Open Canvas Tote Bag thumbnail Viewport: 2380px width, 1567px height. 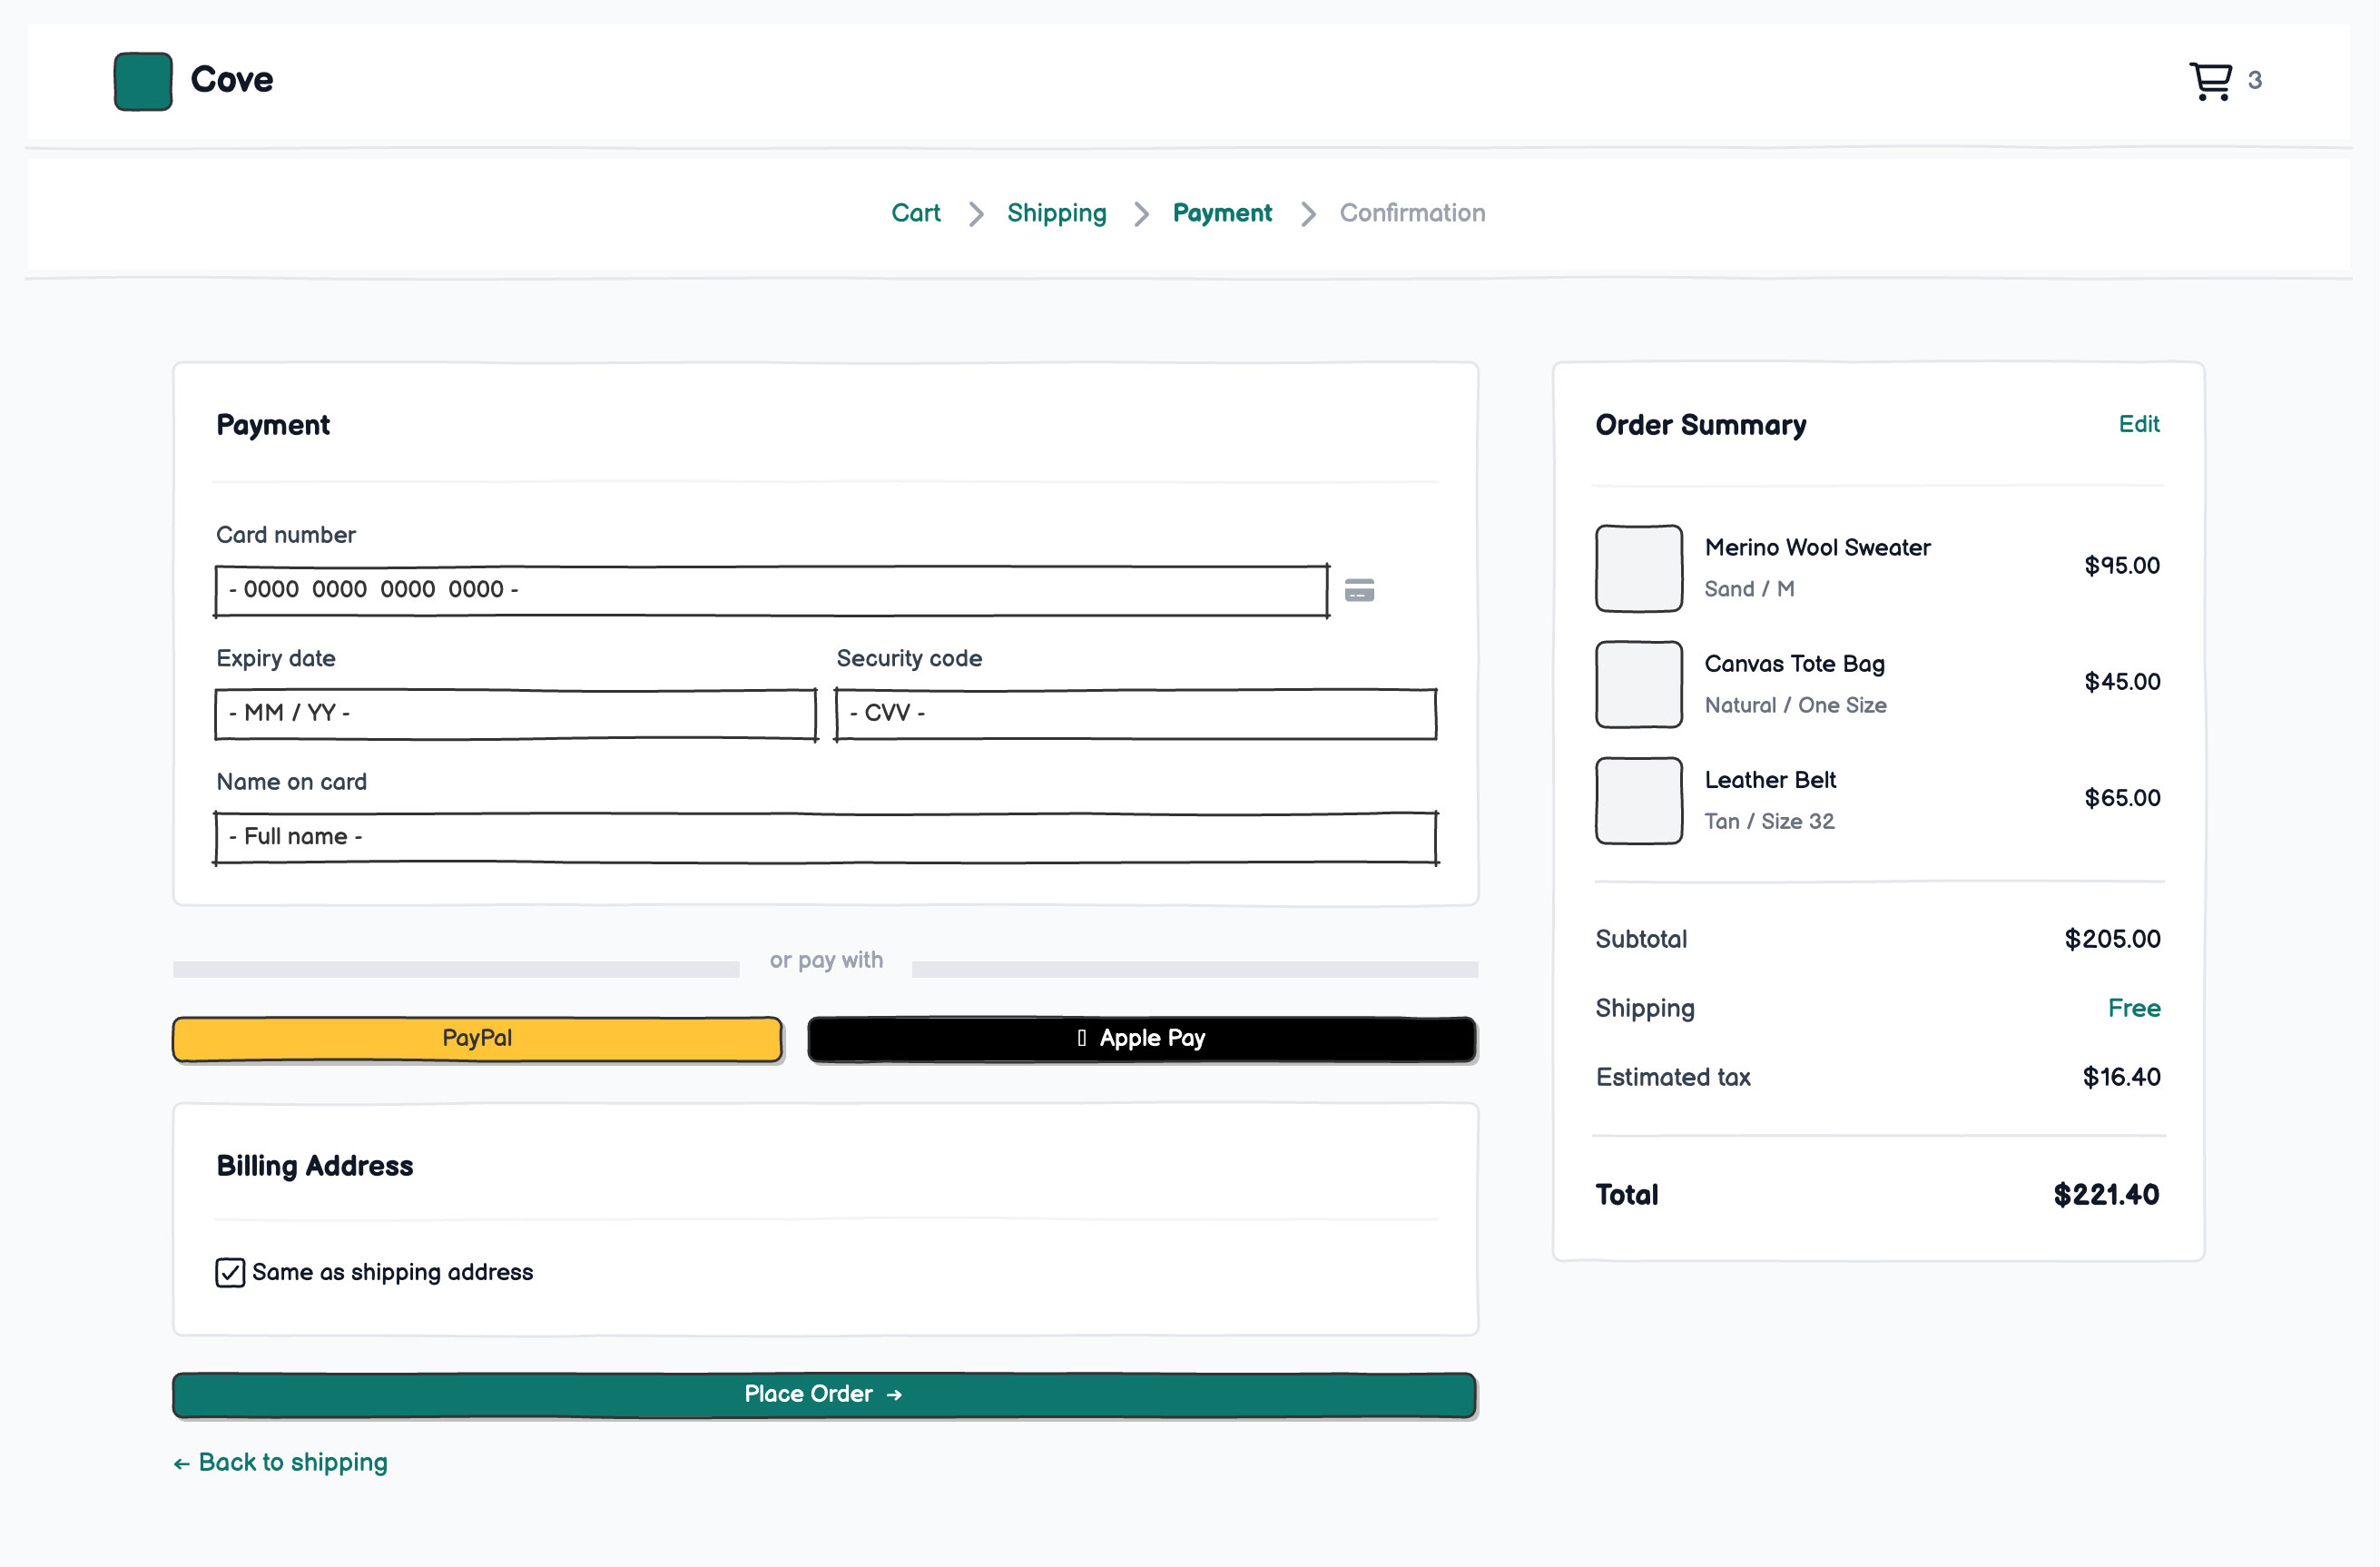click(1639, 685)
